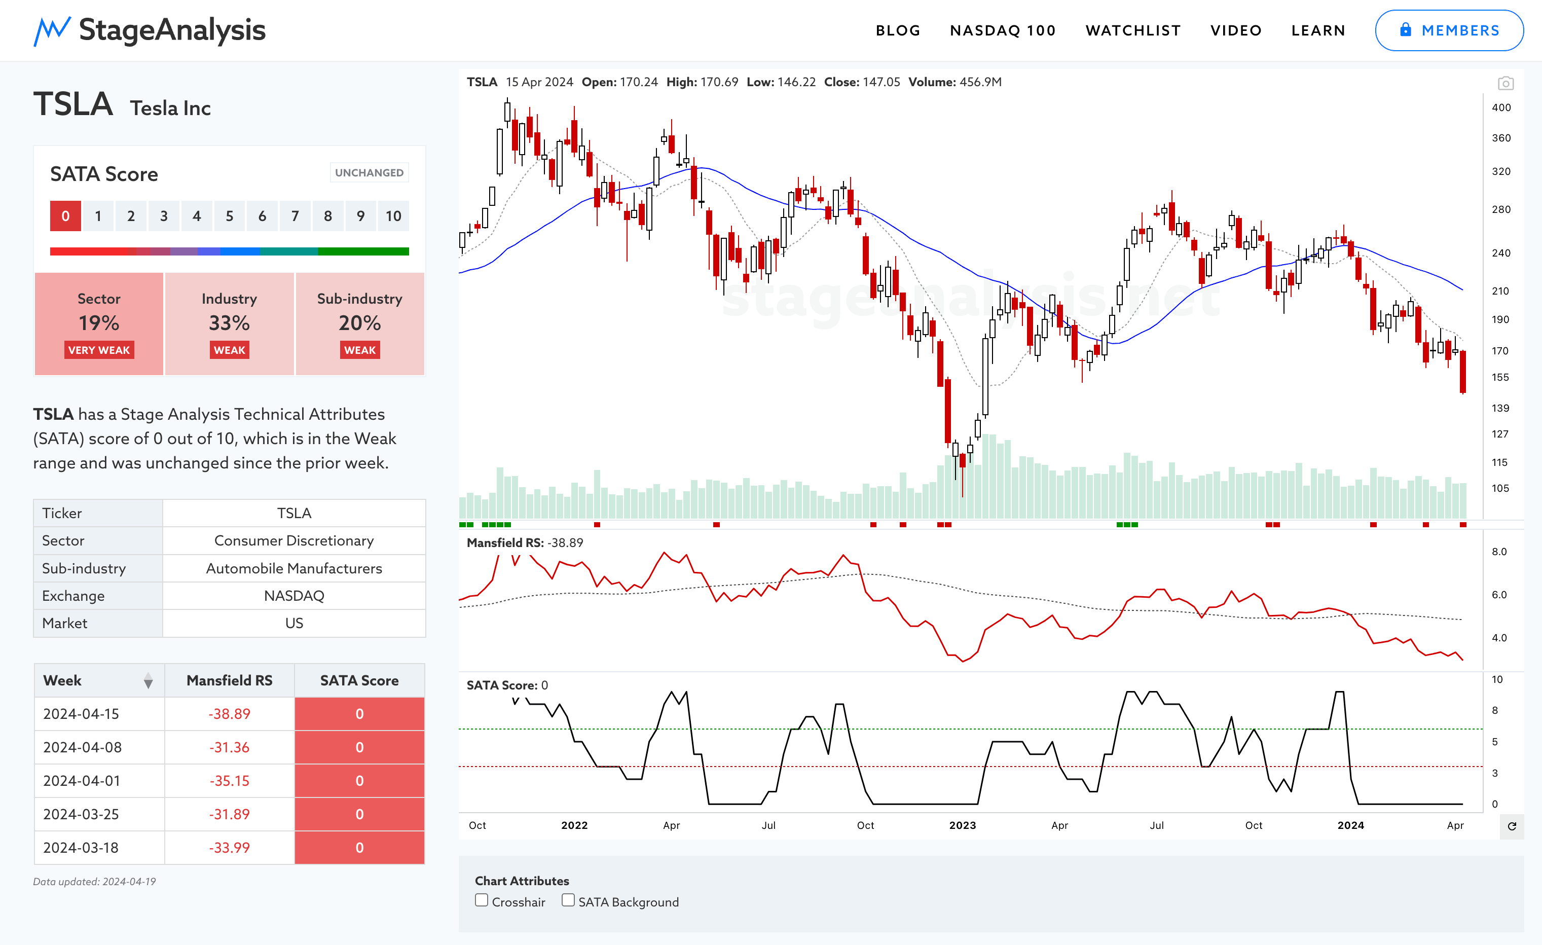
Task: Click the 2024-04-15 week row
Action: coord(230,714)
